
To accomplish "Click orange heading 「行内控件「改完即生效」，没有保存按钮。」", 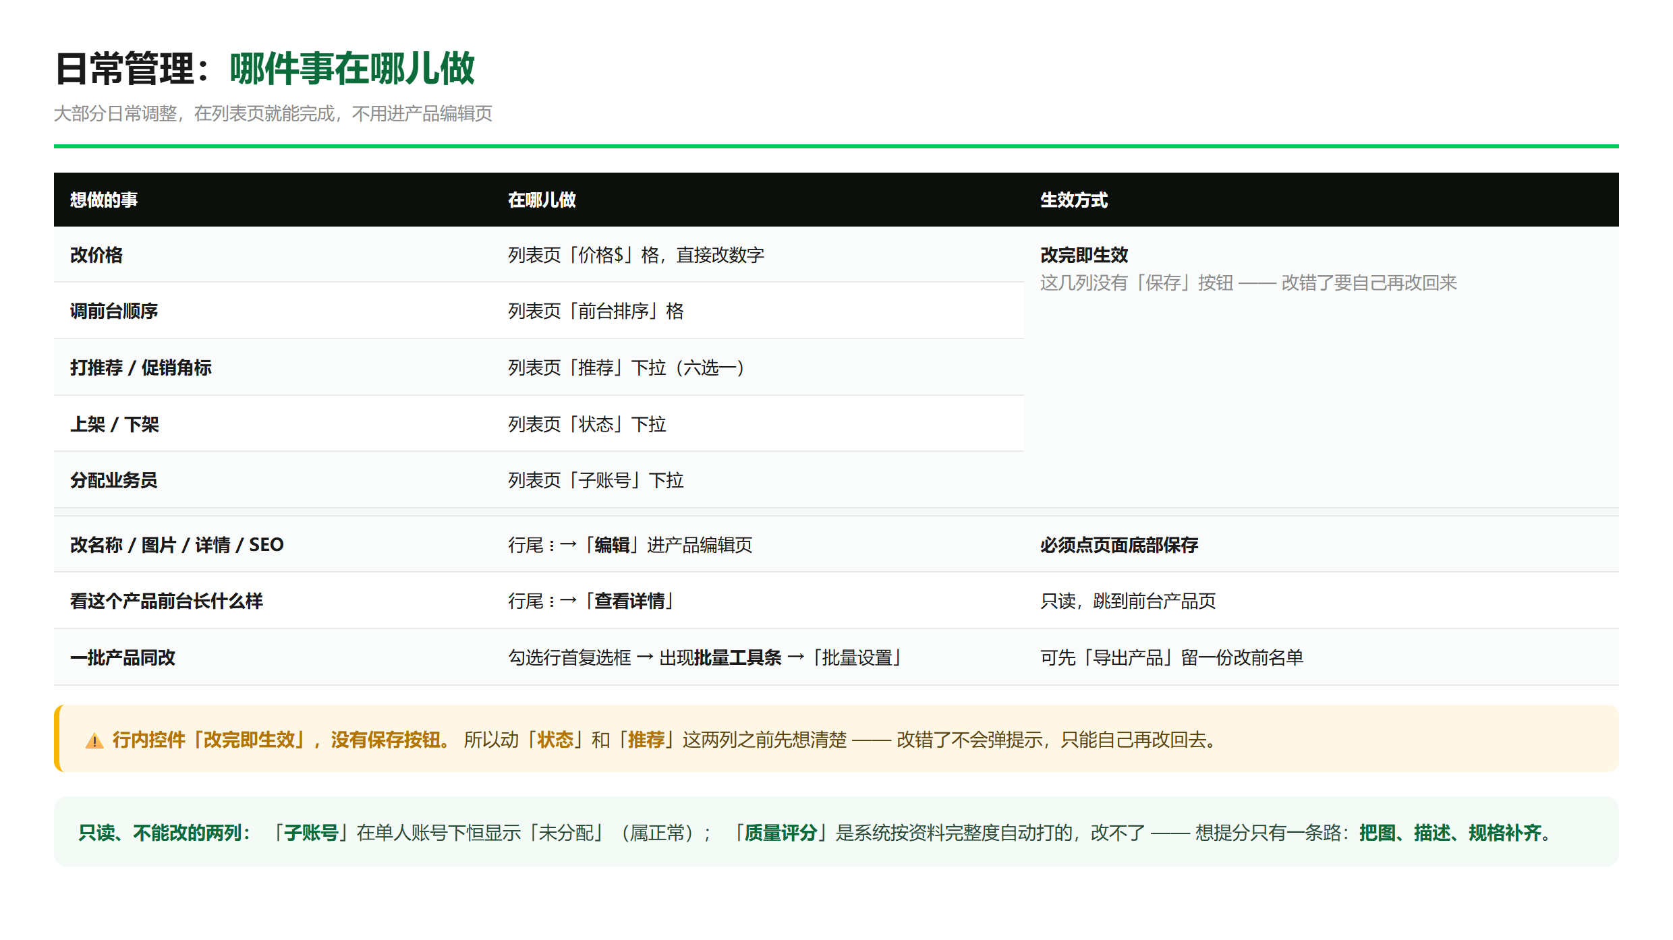I will point(282,740).
